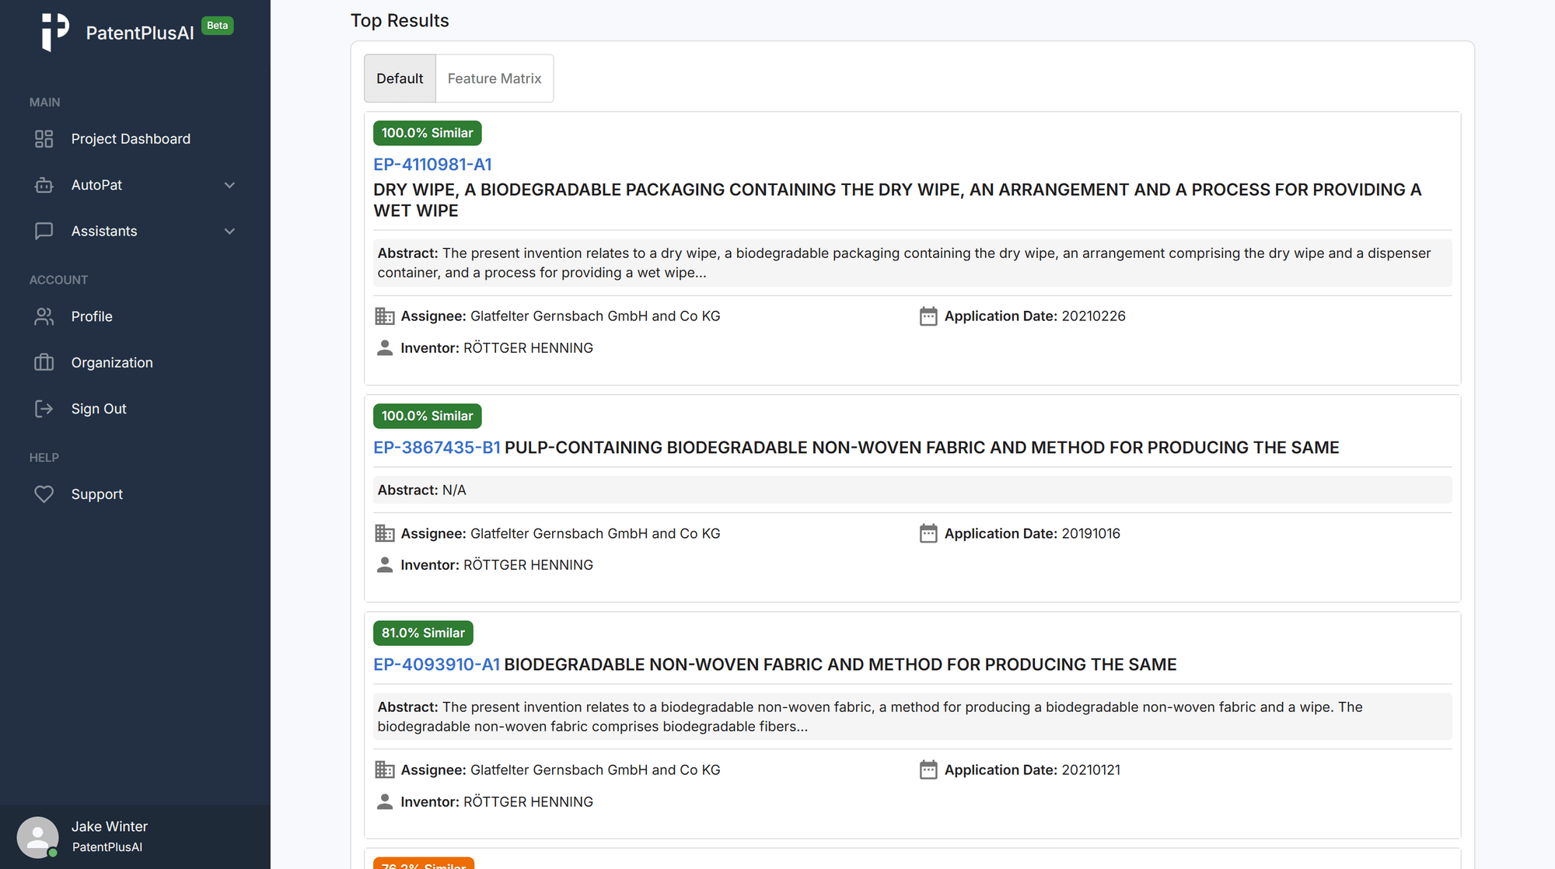Open the Organization page
The image size is (1555, 869).
pyautogui.click(x=112, y=362)
